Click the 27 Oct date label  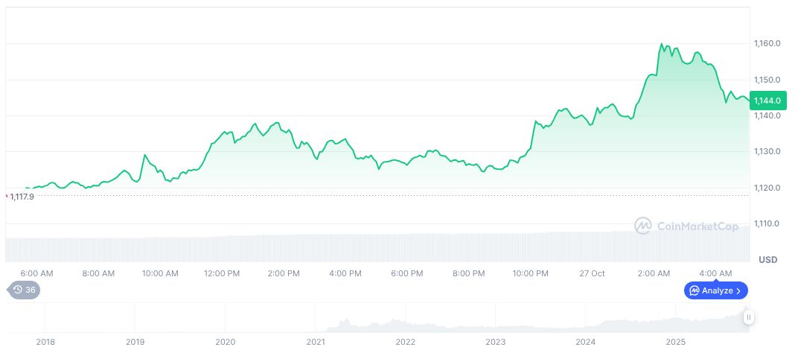(593, 273)
